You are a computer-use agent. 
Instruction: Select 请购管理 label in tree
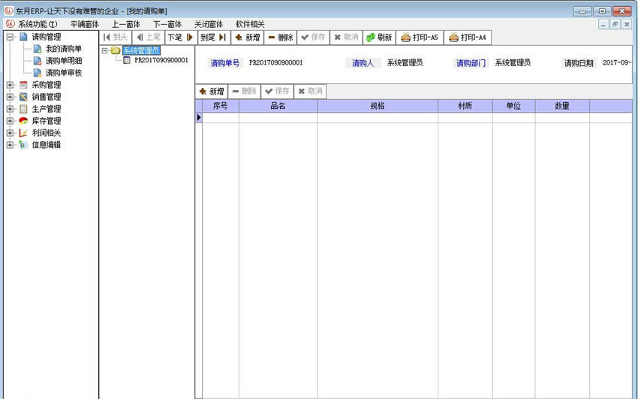(47, 37)
